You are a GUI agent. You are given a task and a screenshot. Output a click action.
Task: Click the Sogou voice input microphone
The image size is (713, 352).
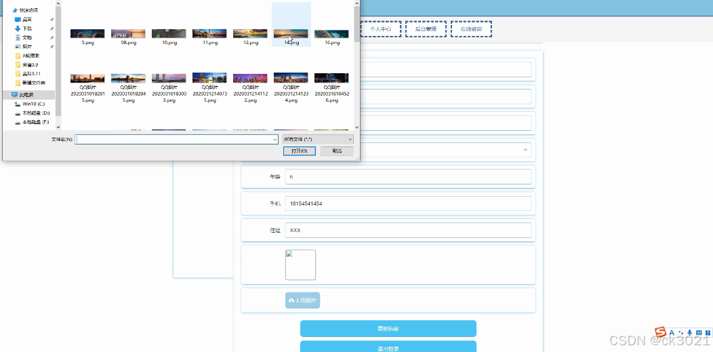click(690, 333)
